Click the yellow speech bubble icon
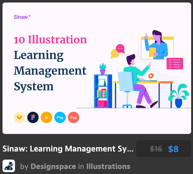The image size is (193, 174). pyautogui.click(x=115, y=54)
